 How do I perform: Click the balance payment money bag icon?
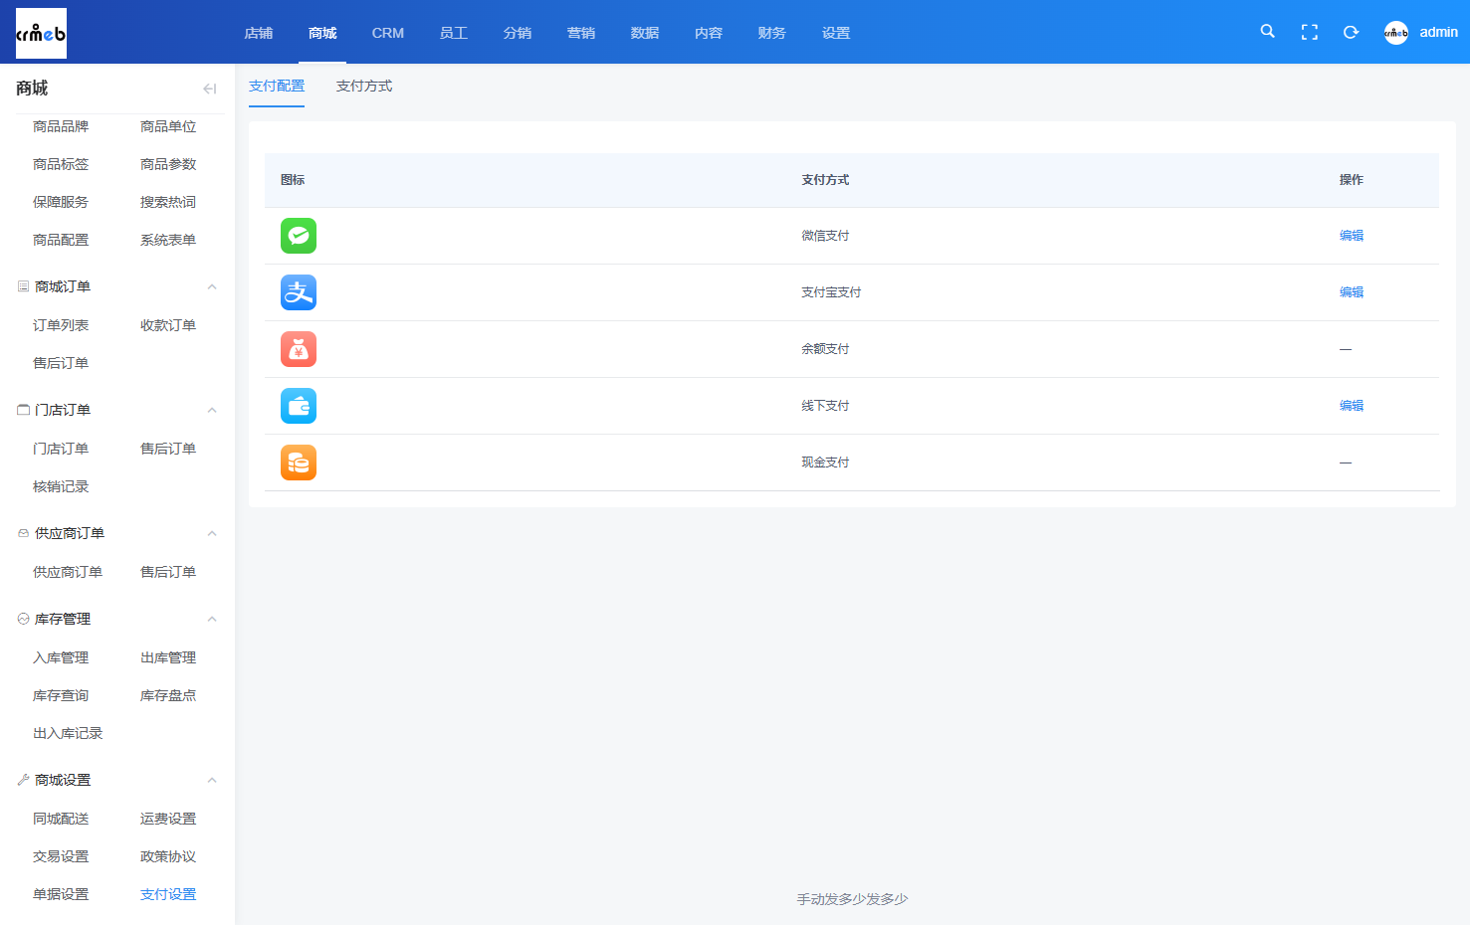point(299,349)
